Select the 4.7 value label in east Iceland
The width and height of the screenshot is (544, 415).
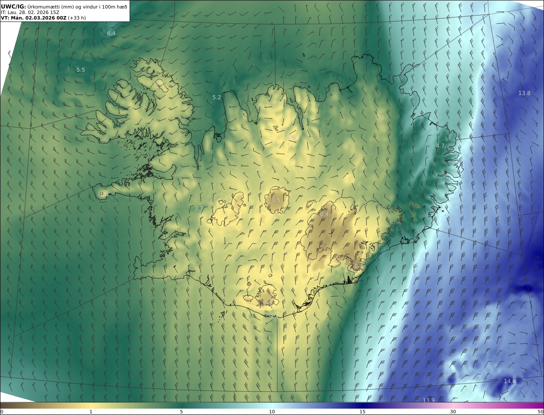click(440, 146)
